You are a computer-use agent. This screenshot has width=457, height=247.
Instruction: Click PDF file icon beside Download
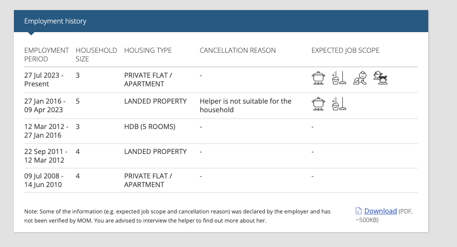pos(359,211)
